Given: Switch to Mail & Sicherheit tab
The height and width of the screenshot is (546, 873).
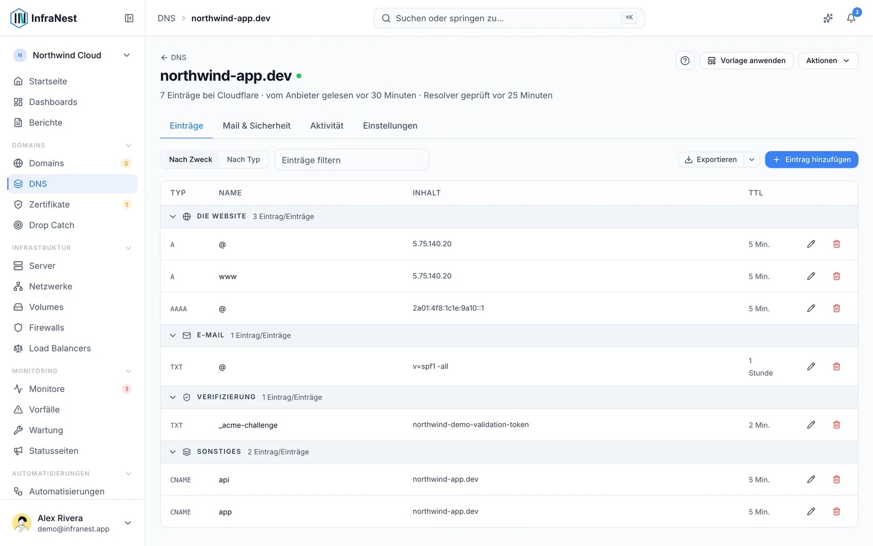Looking at the screenshot, I should (257, 126).
